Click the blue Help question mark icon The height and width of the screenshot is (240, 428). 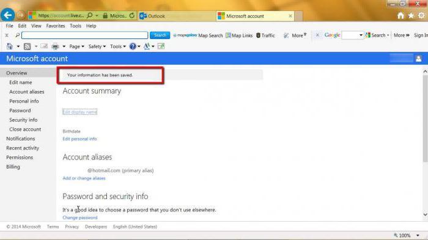[133, 46]
